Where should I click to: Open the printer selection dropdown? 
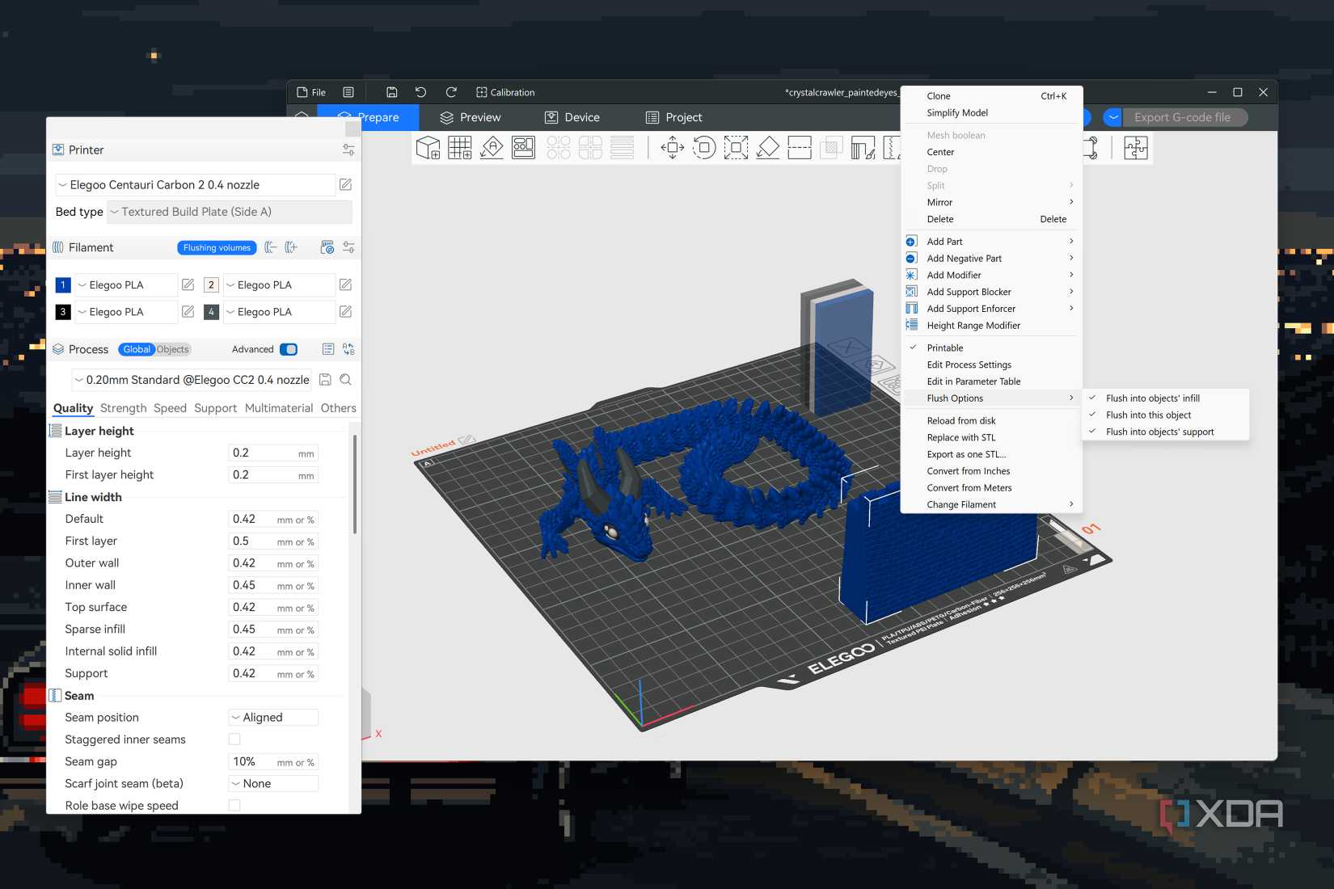point(195,184)
